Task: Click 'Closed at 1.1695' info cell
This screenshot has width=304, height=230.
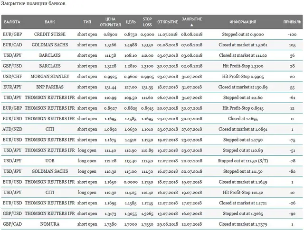Action: [243, 119]
